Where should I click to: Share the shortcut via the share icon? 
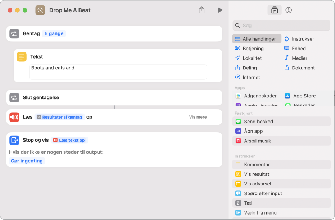click(202, 10)
